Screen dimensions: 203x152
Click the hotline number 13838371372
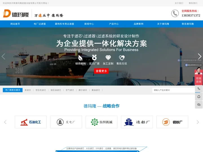pyautogui.click(x=191, y=15)
